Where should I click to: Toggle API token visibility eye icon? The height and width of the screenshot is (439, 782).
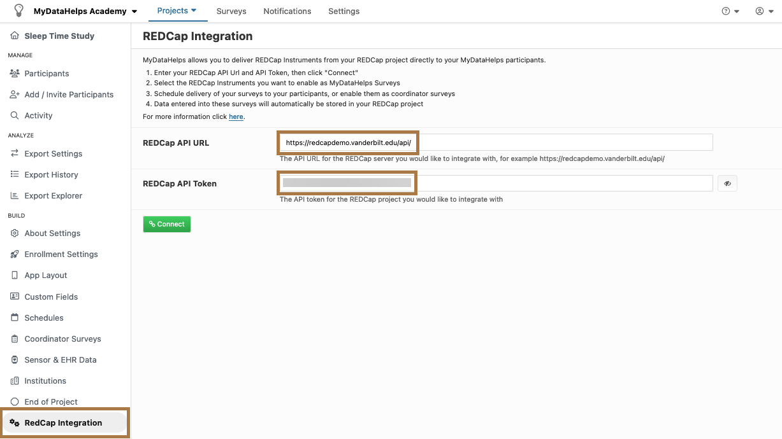pyautogui.click(x=727, y=184)
